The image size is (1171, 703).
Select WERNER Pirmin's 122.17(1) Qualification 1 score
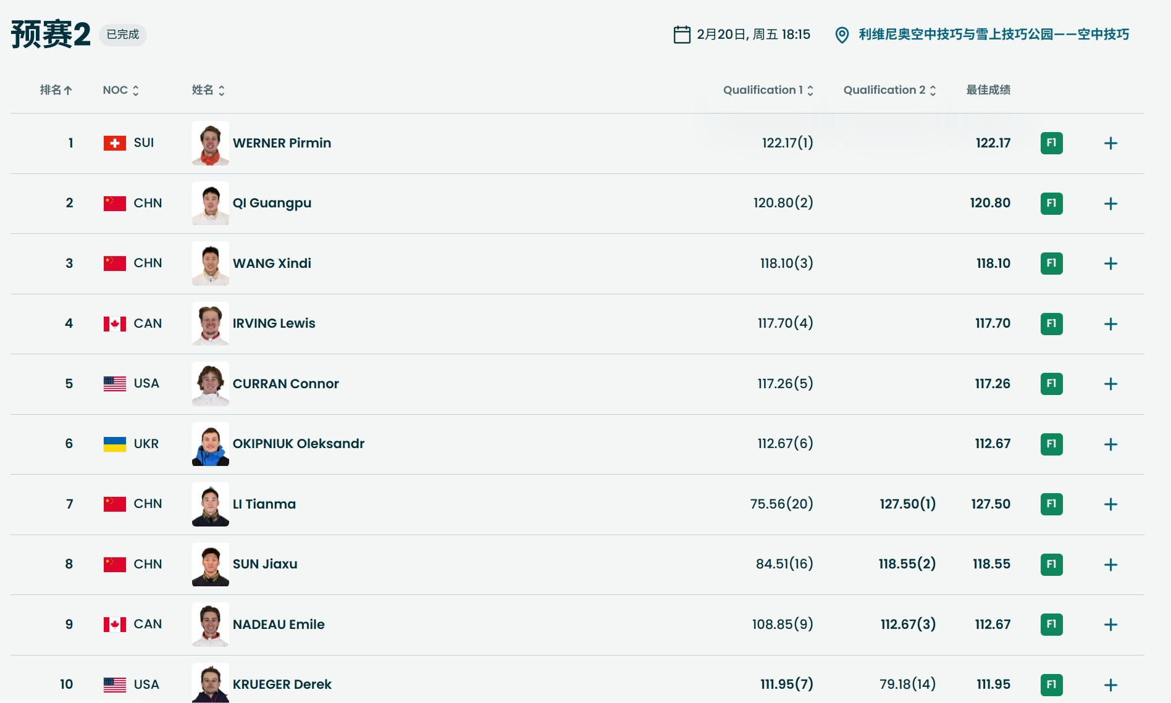click(787, 143)
